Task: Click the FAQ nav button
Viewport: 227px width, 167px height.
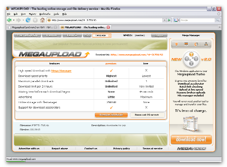Action: pos(87,35)
